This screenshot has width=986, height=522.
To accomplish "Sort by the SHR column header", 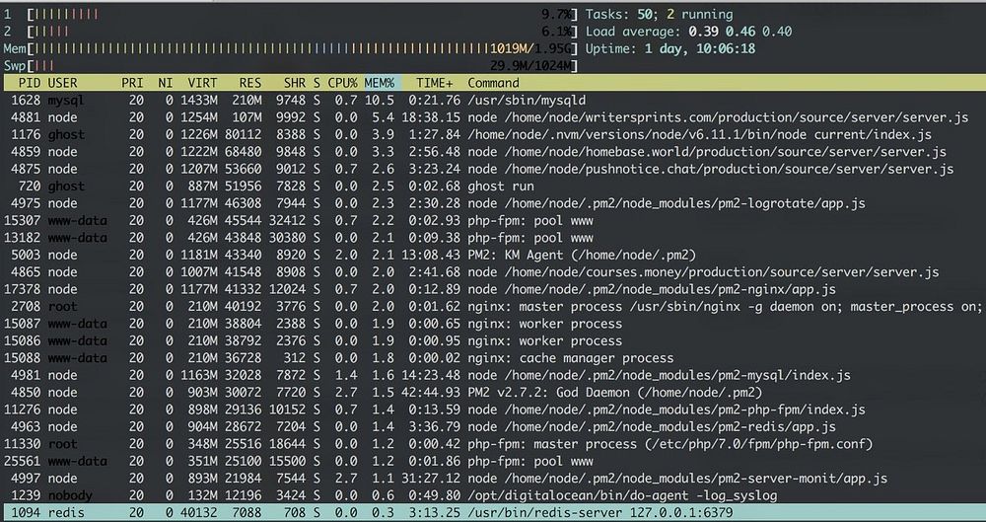I will coord(294,83).
